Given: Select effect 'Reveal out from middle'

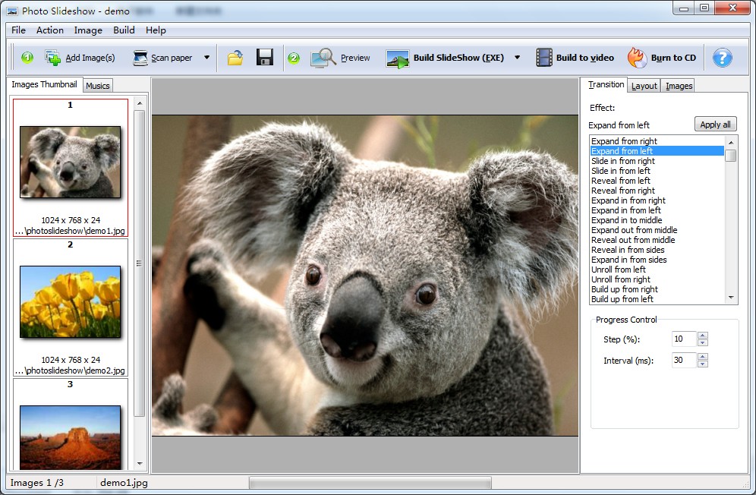Looking at the screenshot, I should coord(657,240).
